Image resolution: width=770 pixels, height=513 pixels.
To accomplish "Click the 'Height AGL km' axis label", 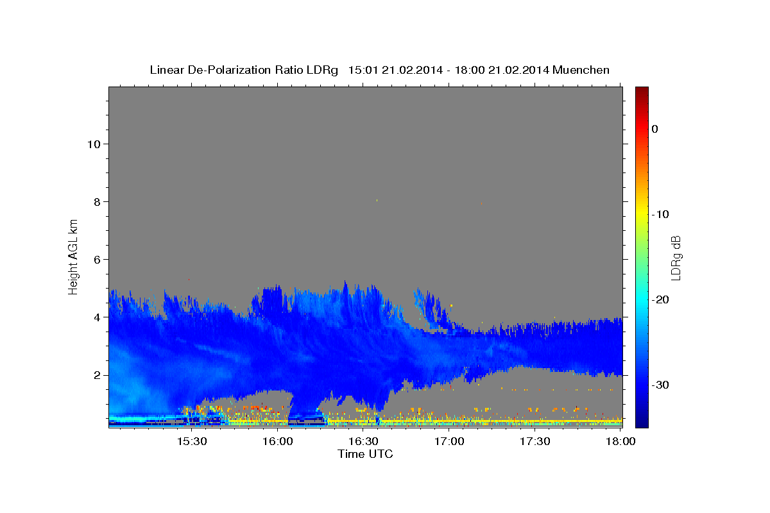I will (74, 256).
